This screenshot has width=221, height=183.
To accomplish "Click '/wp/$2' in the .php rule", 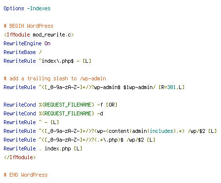I will [135, 140].
